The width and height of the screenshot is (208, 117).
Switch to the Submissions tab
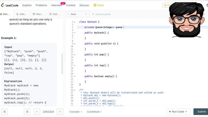pyautogui.click(x=55, y=14)
